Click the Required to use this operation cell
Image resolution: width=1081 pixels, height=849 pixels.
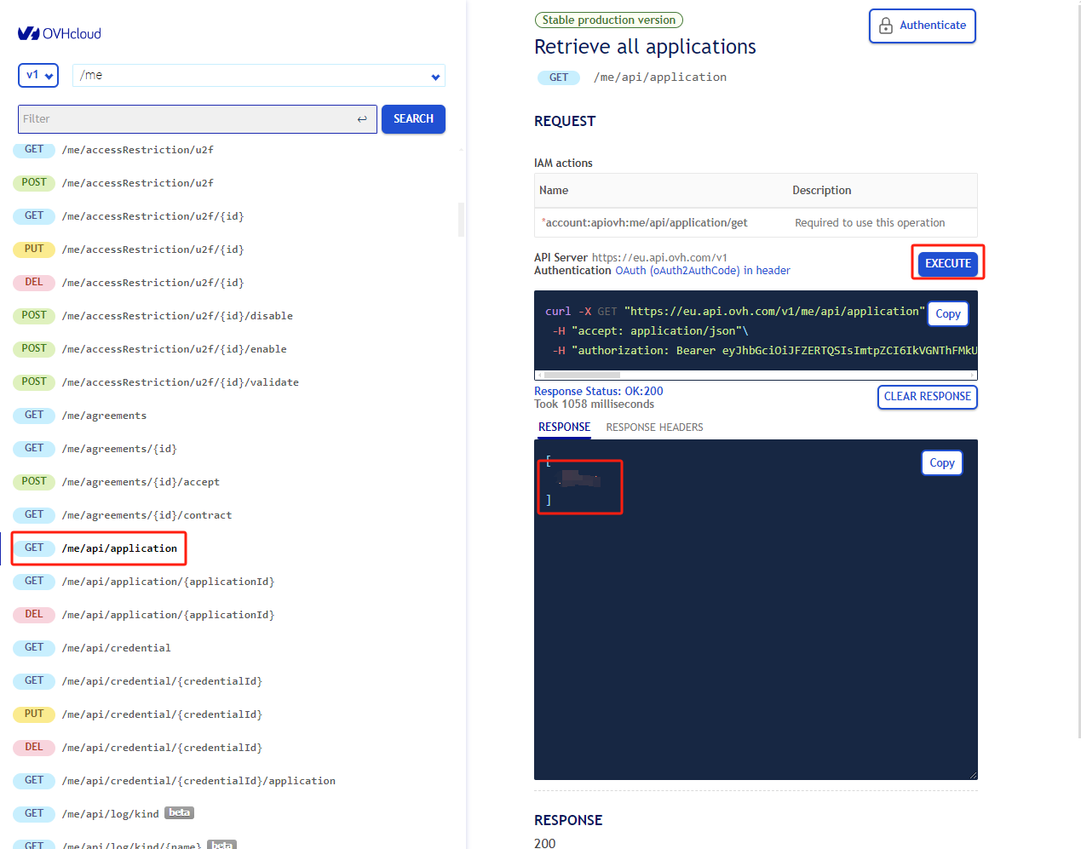coord(870,222)
